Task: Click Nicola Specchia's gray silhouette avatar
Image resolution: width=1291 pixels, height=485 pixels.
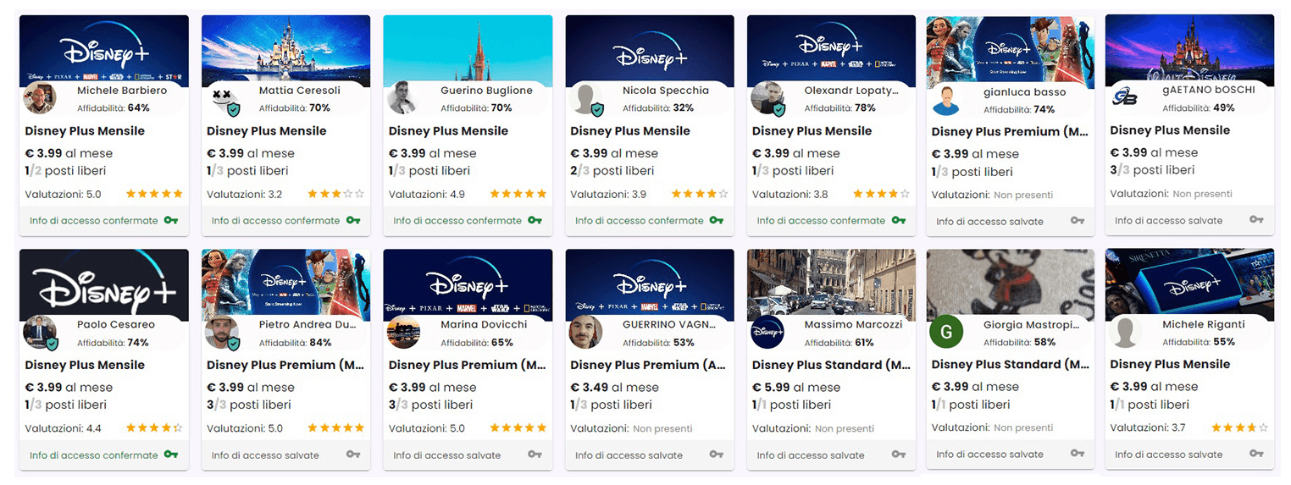Action: click(x=586, y=99)
